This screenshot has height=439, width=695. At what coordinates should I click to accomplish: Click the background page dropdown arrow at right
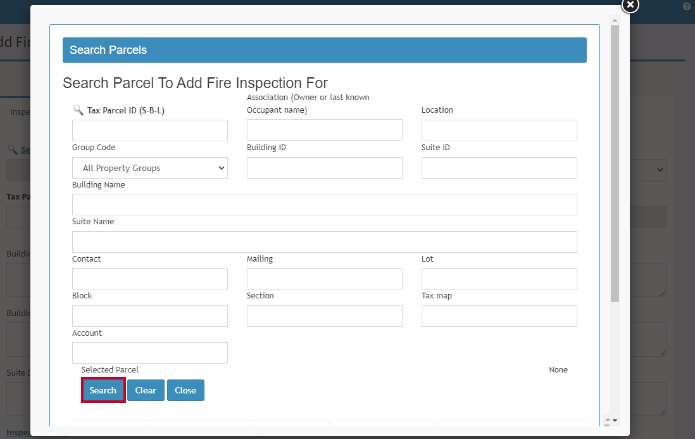click(660, 170)
